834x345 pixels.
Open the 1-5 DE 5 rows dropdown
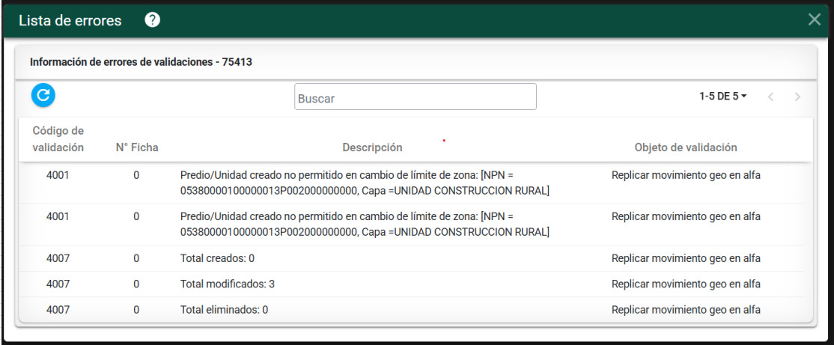coord(722,97)
